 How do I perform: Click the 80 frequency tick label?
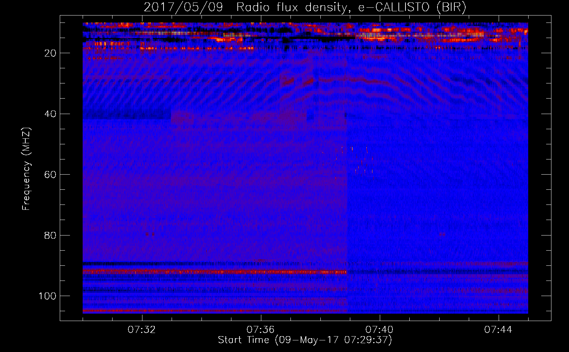pyautogui.click(x=50, y=235)
